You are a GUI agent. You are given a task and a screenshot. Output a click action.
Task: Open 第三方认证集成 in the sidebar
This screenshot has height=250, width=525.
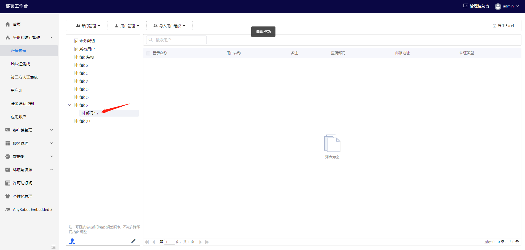click(24, 77)
